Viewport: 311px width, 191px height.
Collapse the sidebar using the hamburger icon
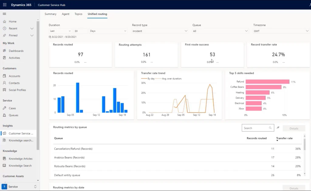(x=4, y=14)
